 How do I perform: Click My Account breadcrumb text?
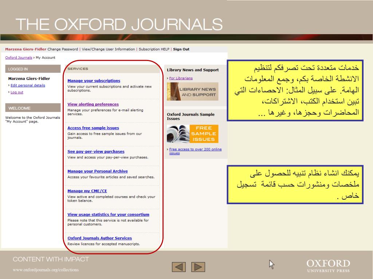point(46,57)
